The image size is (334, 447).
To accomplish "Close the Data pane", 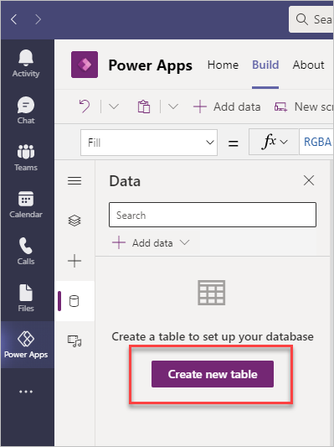I will 309,181.
